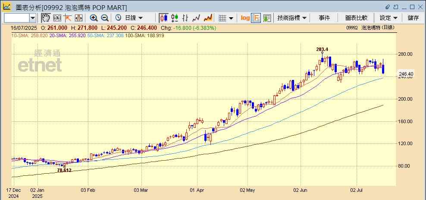The image size is (426, 200).
Task: Click the 50-SMA: 237.308 legend label
Action: tap(105, 35)
